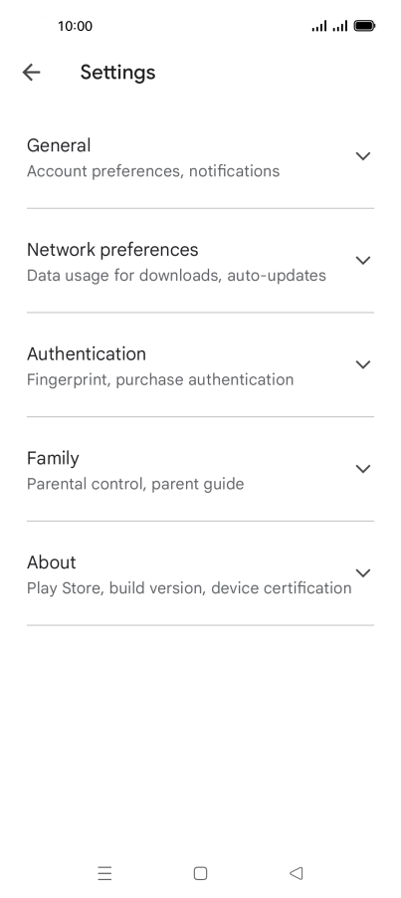Tap the system back triangle icon

coord(296,873)
